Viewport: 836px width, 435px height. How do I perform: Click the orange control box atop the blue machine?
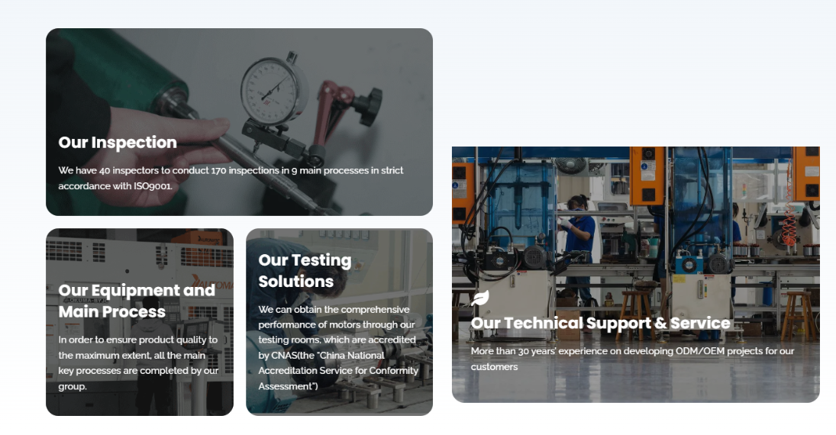tap(647, 176)
